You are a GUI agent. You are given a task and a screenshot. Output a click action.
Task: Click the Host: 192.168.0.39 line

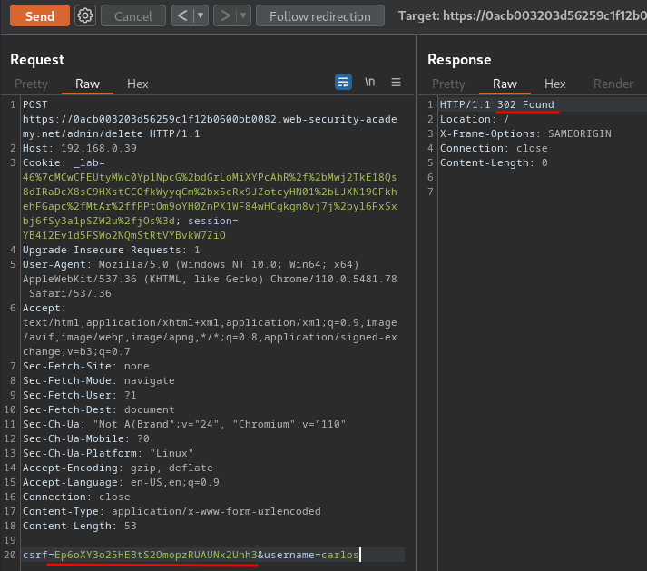click(80, 148)
